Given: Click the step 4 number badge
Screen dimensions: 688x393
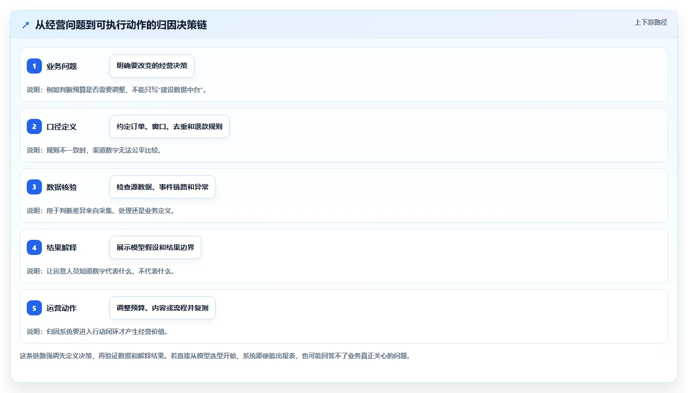Looking at the screenshot, I should (x=34, y=247).
